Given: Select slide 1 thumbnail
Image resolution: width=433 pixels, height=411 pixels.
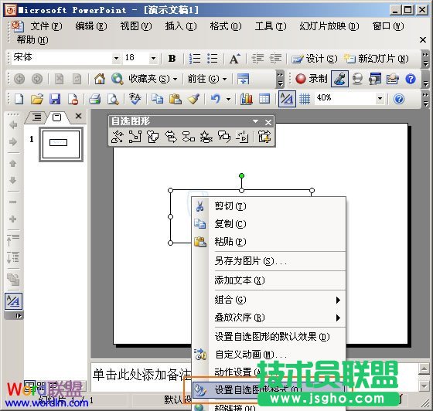Looking at the screenshot, I should click(x=61, y=144).
